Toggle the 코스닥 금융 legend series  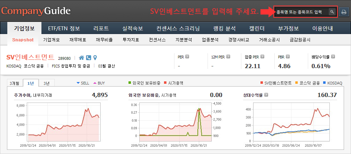(307, 83)
